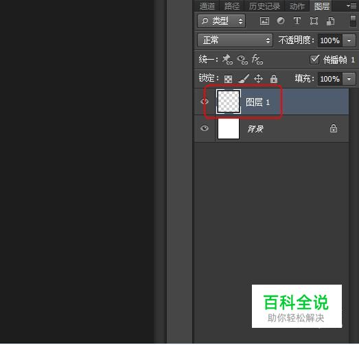Click the 不透明度 100% value field
The image size is (359, 345).
[x=329, y=40]
